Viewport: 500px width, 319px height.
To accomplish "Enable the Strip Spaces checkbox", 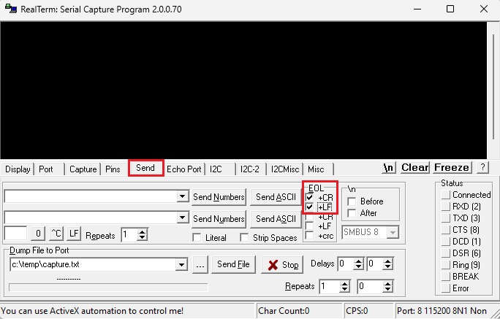I will (244, 238).
